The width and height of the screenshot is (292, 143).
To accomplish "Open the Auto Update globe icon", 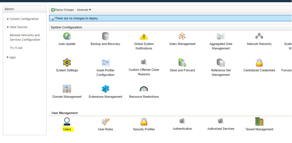I will click(67, 36).
